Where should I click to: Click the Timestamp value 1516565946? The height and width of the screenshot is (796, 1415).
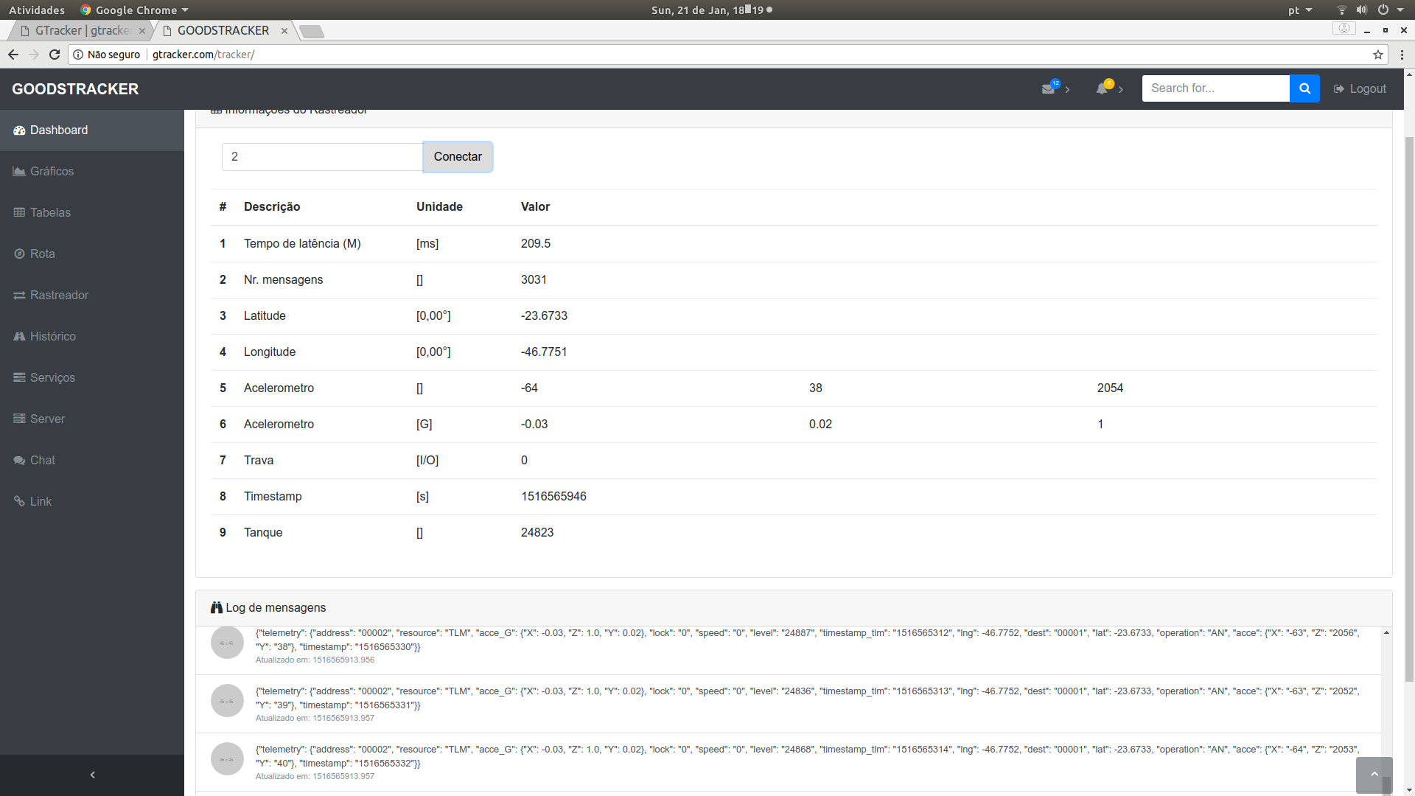point(553,497)
